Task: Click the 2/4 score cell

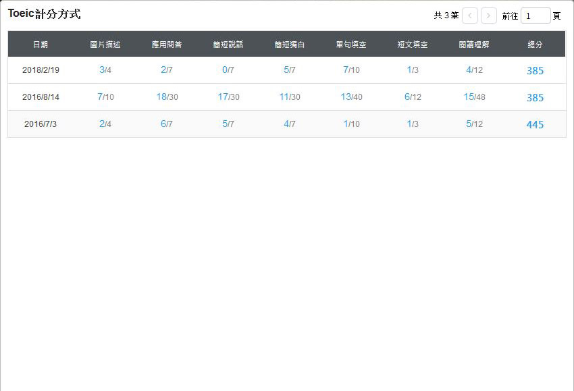Action: click(105, 124)
